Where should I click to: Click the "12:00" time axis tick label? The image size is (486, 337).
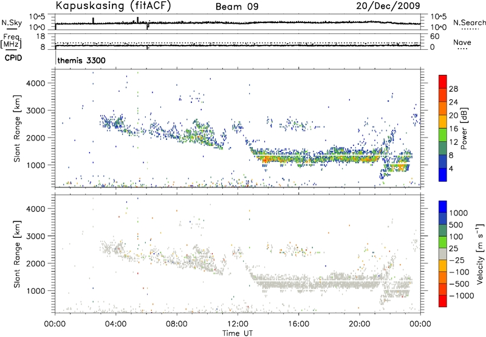pos(238,324)
